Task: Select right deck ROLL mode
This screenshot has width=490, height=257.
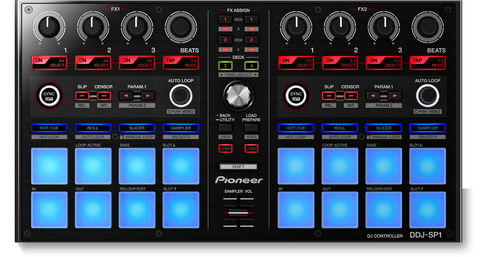Action: [x=340, y=128]
